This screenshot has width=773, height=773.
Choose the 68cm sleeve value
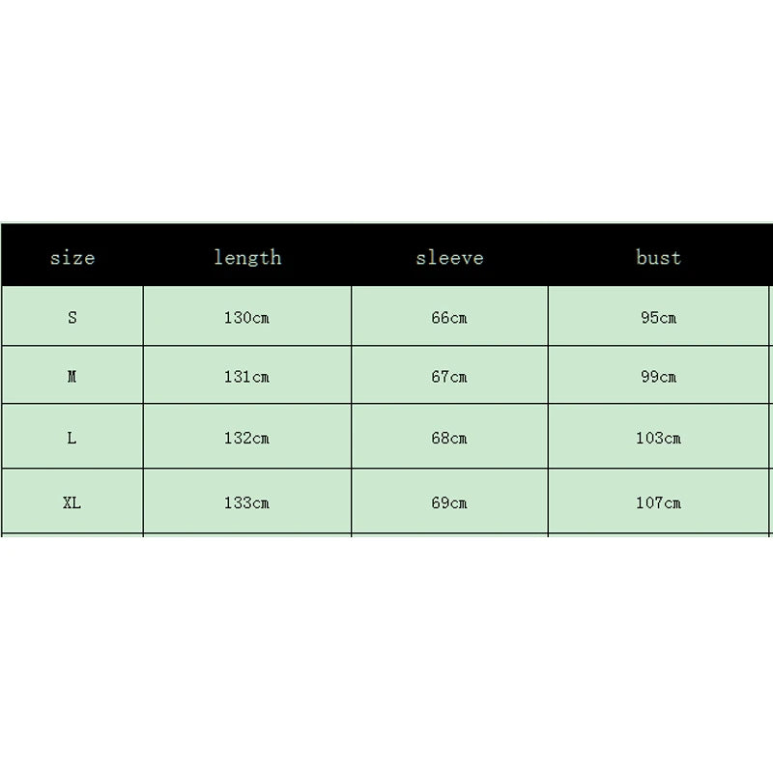coord(449,438)
